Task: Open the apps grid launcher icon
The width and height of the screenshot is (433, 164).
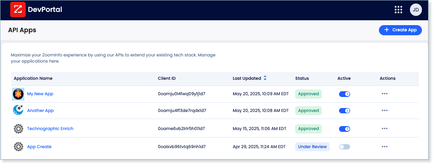Action: click(398, 10)
